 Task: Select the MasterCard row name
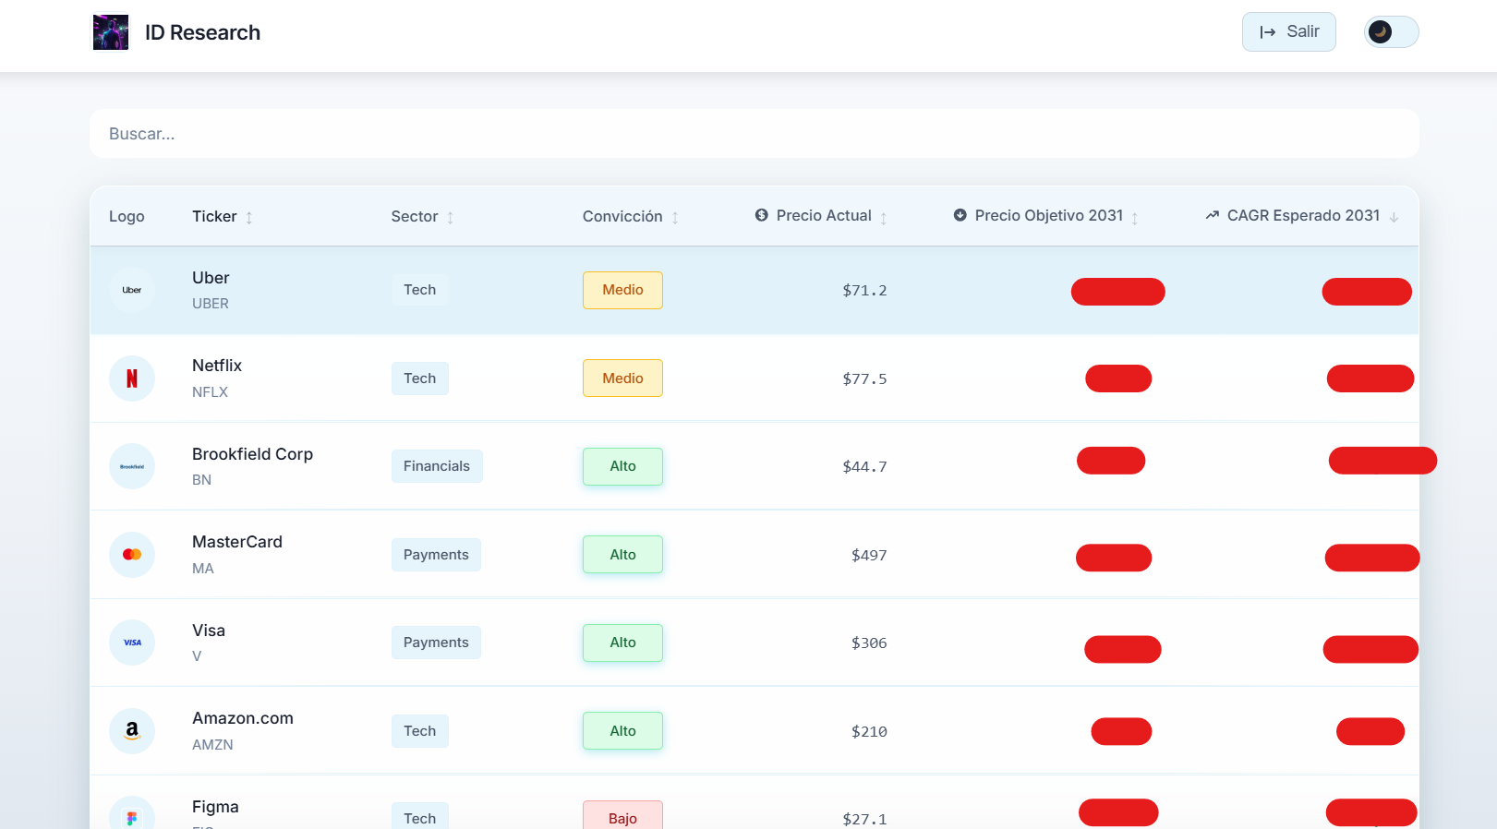237,542
